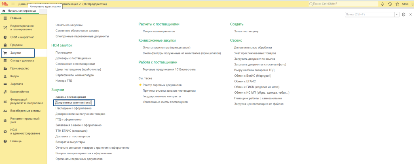This screenshot has height=164, width=414.
Task: Clear the section search field with ×
Action: pyautogui.click(x=396, y=15)
